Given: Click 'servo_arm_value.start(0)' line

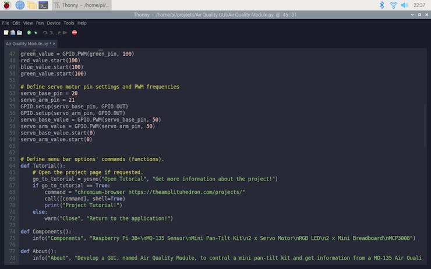Looking at the screenshot, I should point(56,140).
